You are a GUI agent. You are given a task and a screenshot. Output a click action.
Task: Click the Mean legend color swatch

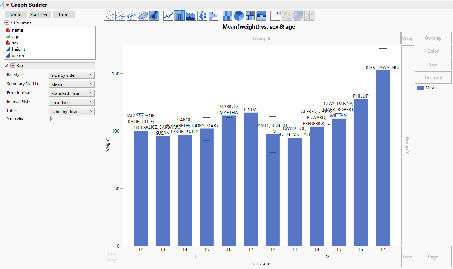[x=420, y=88]
